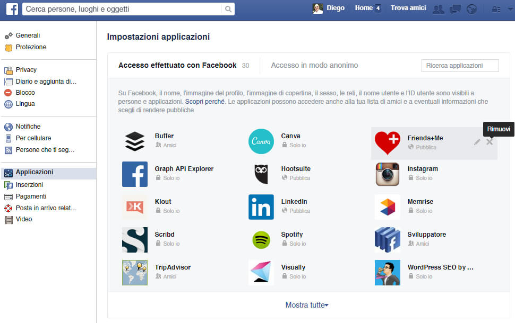Viewport: 515px width, 323px height.
Task: Focus the Ricerca applicazioni search field
Action: 460,66
